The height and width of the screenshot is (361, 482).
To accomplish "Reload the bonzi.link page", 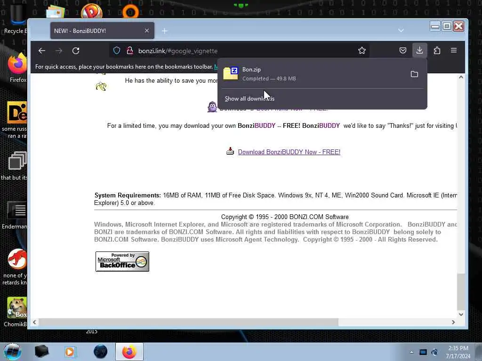I will [x=76, y=51].
